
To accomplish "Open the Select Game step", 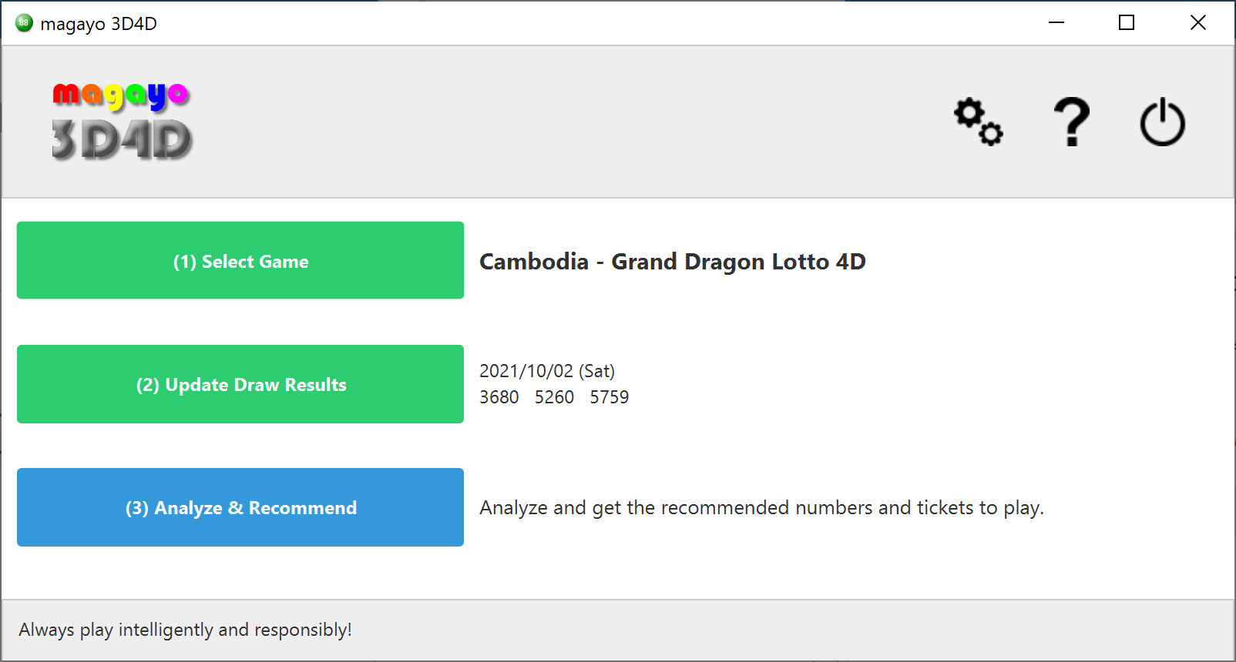I will pos(240,260).
